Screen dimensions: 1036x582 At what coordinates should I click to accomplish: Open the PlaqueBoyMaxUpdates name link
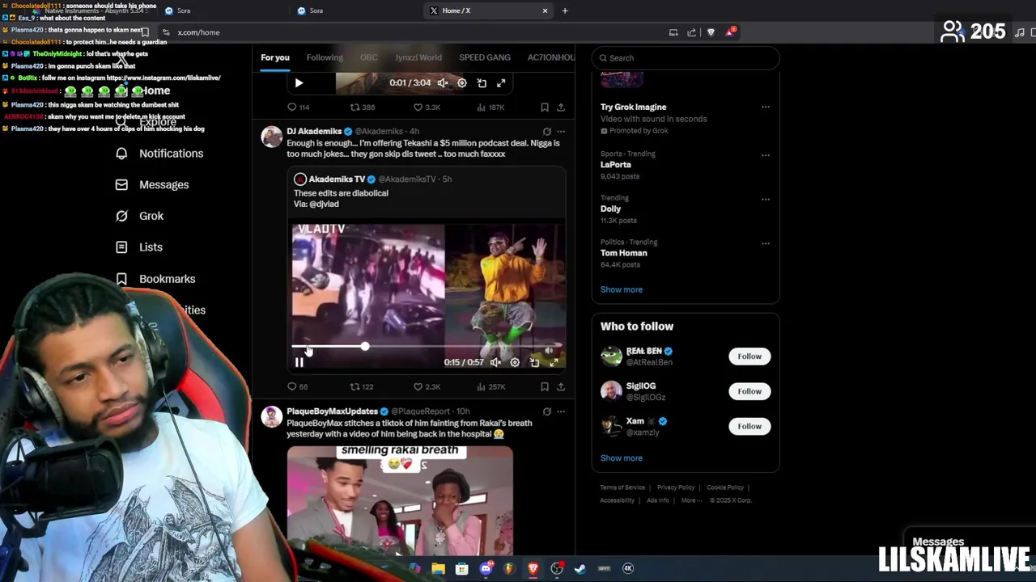point(332,411)
